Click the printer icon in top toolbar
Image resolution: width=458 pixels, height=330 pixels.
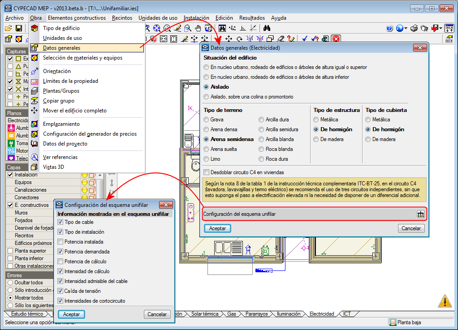[414, 28]
